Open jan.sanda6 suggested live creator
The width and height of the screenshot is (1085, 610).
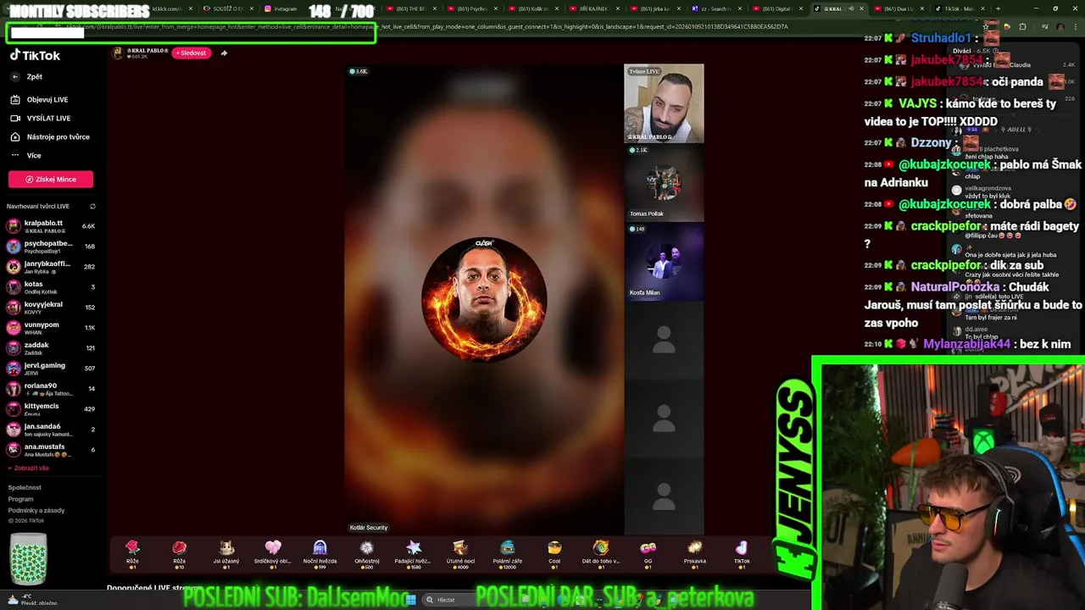point(51,430)
